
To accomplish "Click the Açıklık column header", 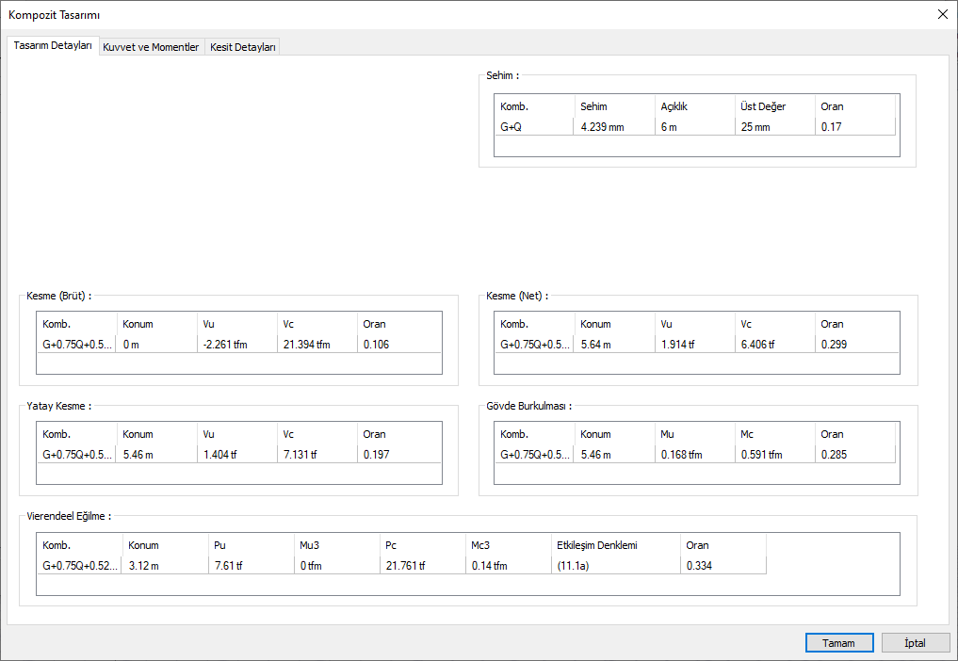I will point(693,106).
